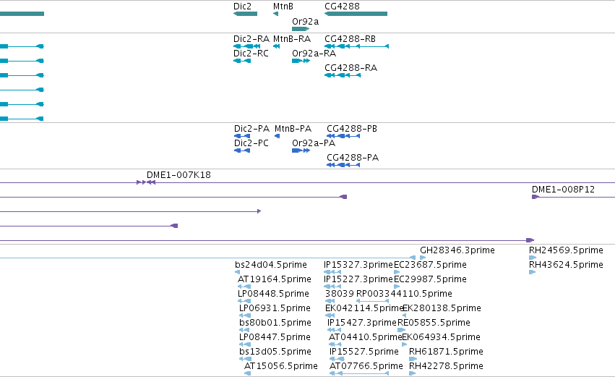615x377 pixels.
Task: Select transcript Dic2-RA
Action: pos(251,39)
